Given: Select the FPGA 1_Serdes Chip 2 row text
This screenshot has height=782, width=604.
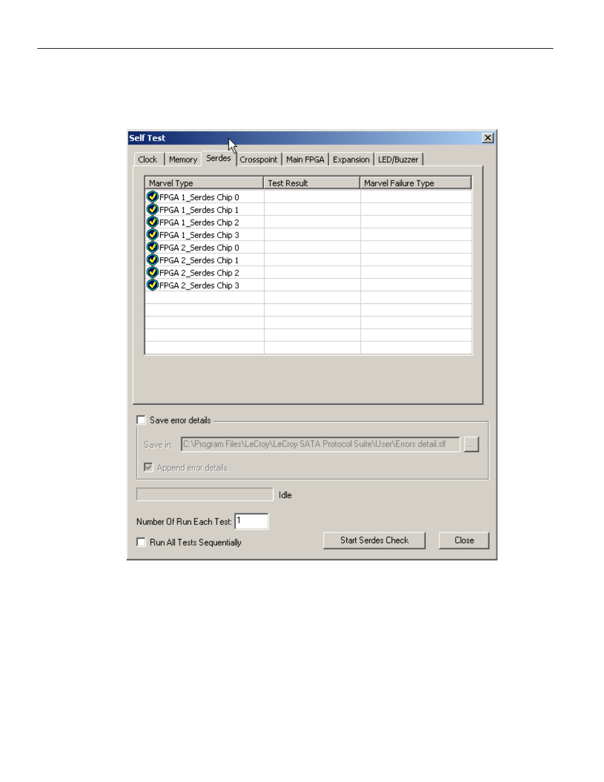Looking at the screenshot, I should [x=199, y=223].
